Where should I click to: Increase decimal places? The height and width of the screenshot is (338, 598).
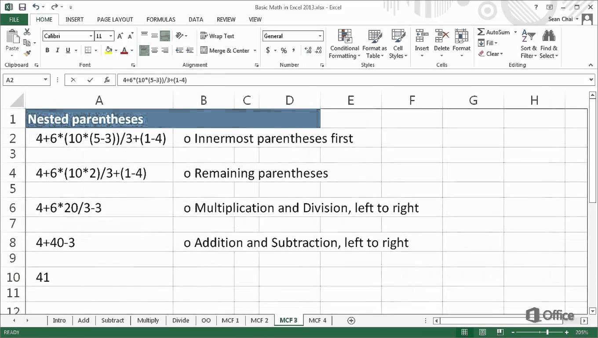(308, 51)
